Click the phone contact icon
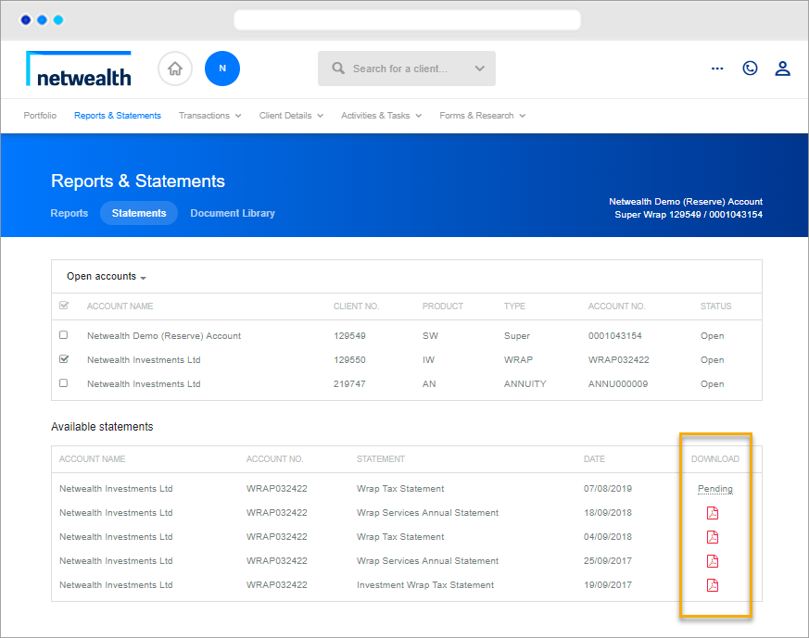The image size is (809, 638). (750, 68)
